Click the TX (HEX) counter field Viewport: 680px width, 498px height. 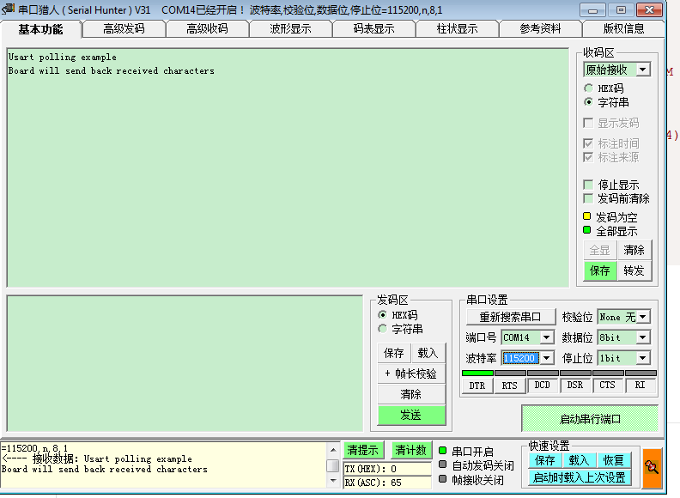coord(388,469)
